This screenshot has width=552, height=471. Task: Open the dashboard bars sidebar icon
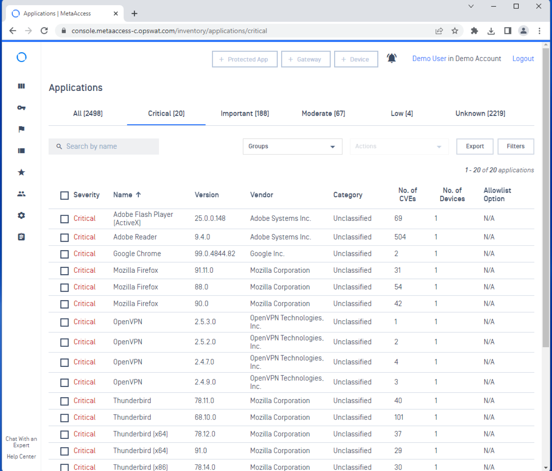click(22, 86)
